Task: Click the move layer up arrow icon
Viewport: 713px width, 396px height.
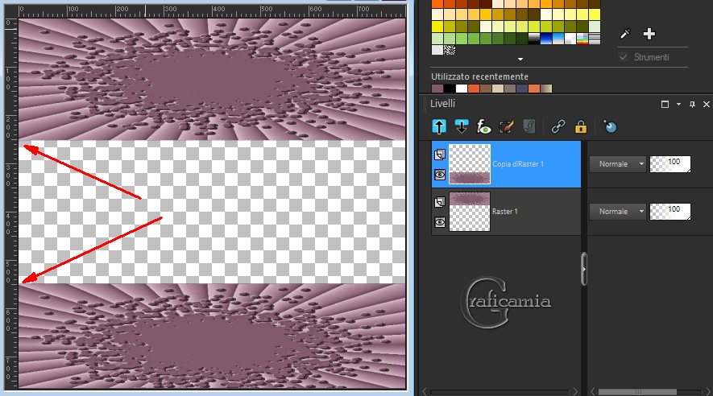Action: [x=439, y=126]
